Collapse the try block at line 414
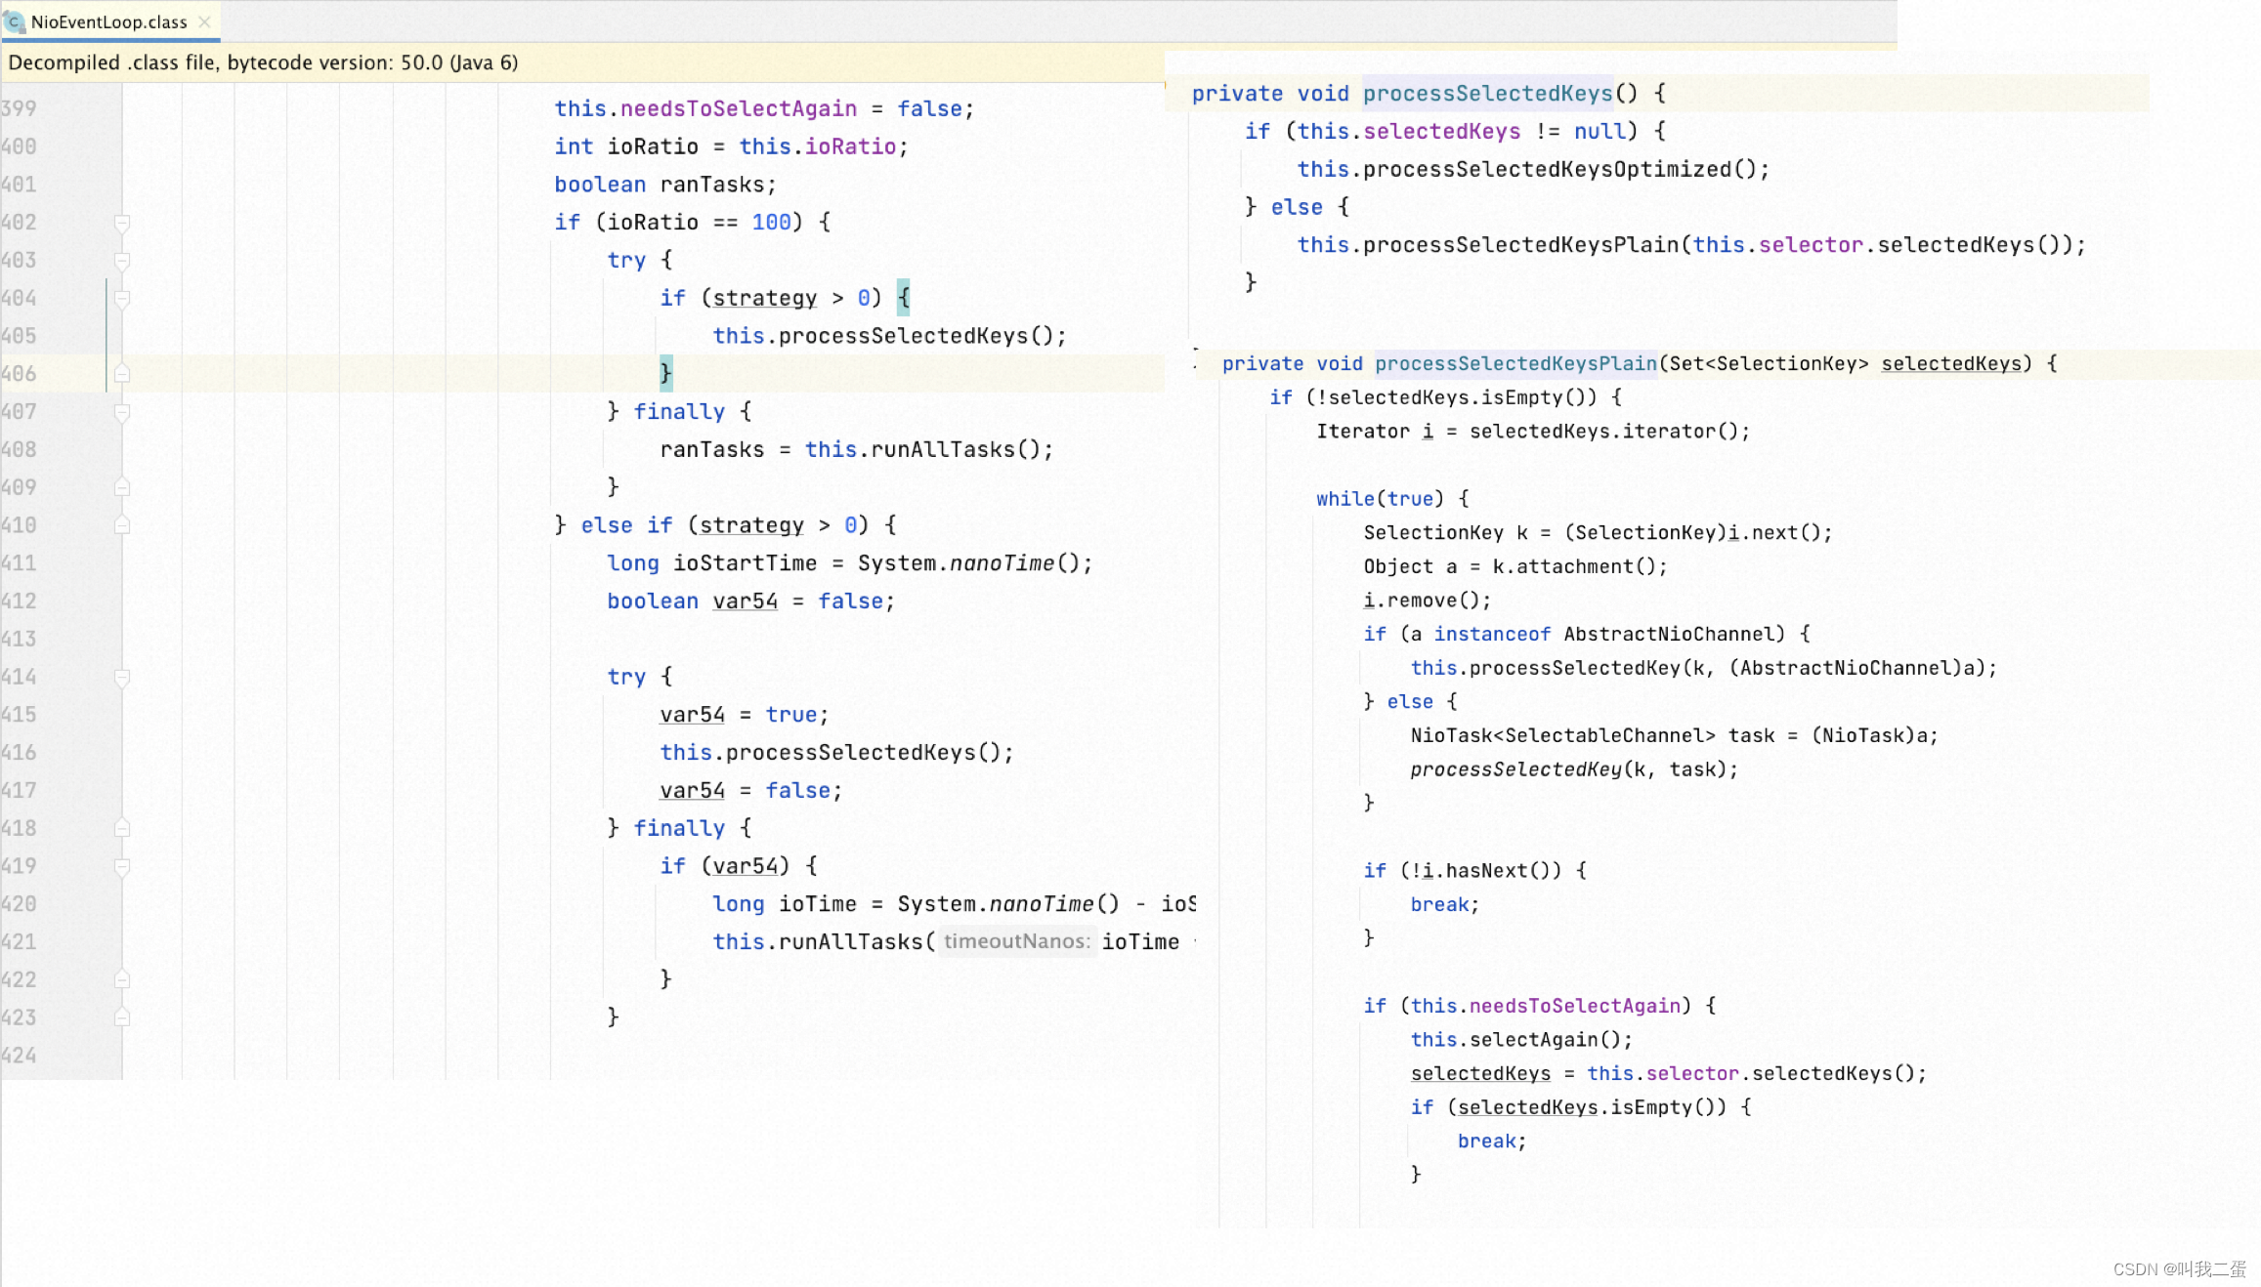 pyautogui.click(x=122, y=677)
